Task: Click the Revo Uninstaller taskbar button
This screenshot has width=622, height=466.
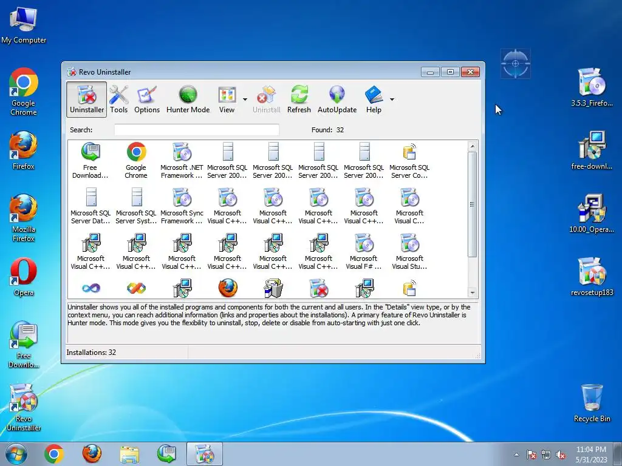Action: tap(205, 454)
